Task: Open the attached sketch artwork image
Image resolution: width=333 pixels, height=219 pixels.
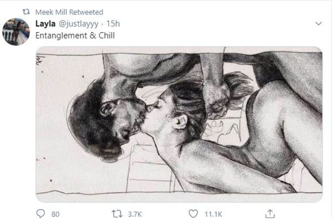Action: point(179,124)
